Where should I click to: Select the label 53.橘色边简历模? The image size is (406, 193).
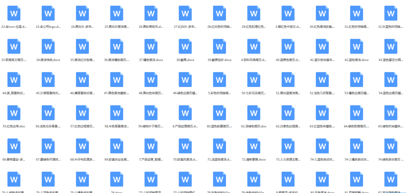click(356, 93)
